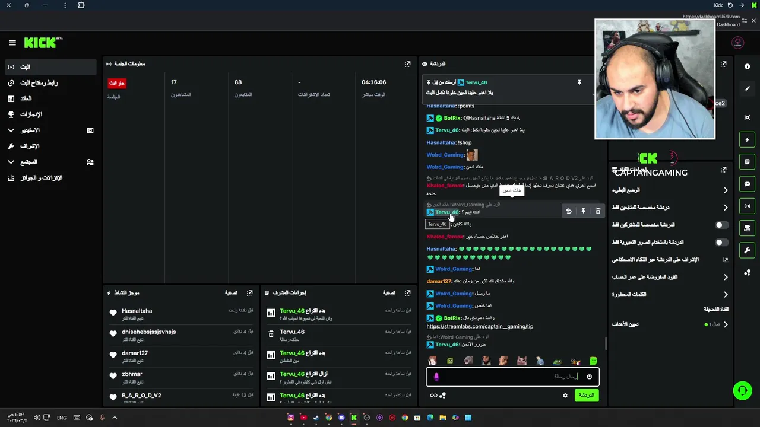Toggle subscribers-only chat switch
Screen dimensions: 760x427
point(721,225)
